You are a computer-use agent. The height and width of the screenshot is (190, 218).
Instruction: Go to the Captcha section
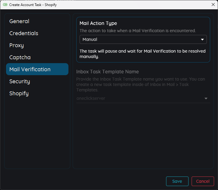click(20, 57)
